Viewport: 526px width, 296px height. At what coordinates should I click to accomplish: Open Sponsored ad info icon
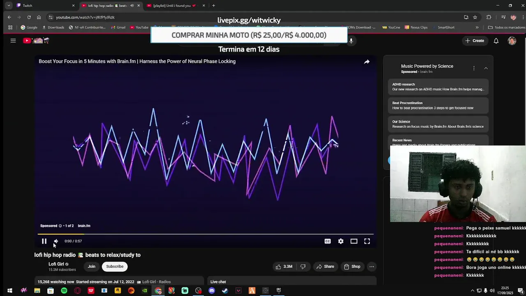(60, 226)
